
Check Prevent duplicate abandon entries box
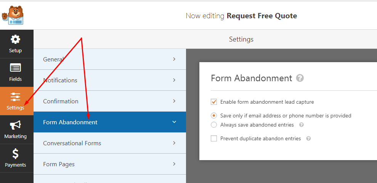(x=214, y=139)
